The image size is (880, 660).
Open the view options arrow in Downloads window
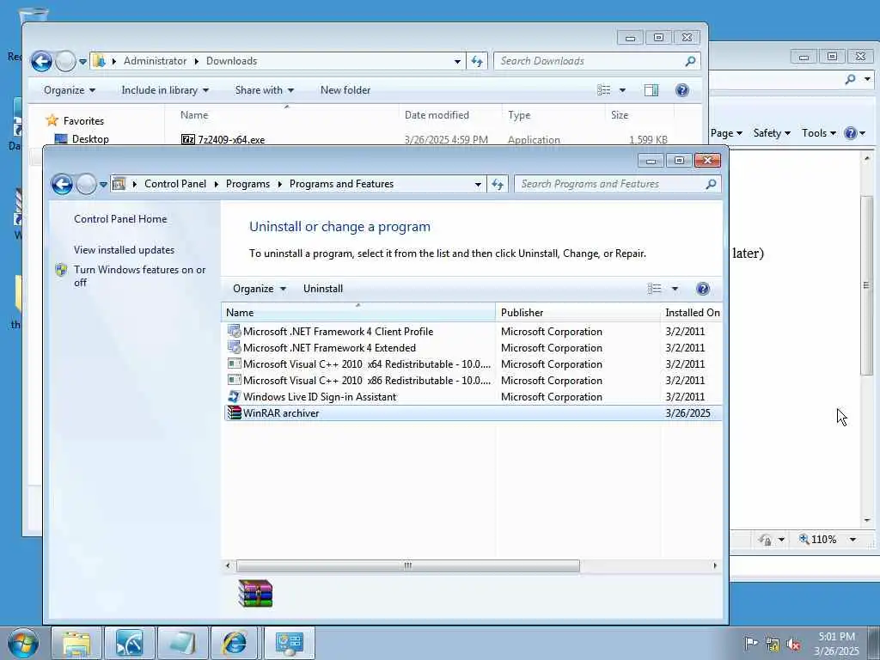(622, 89)
